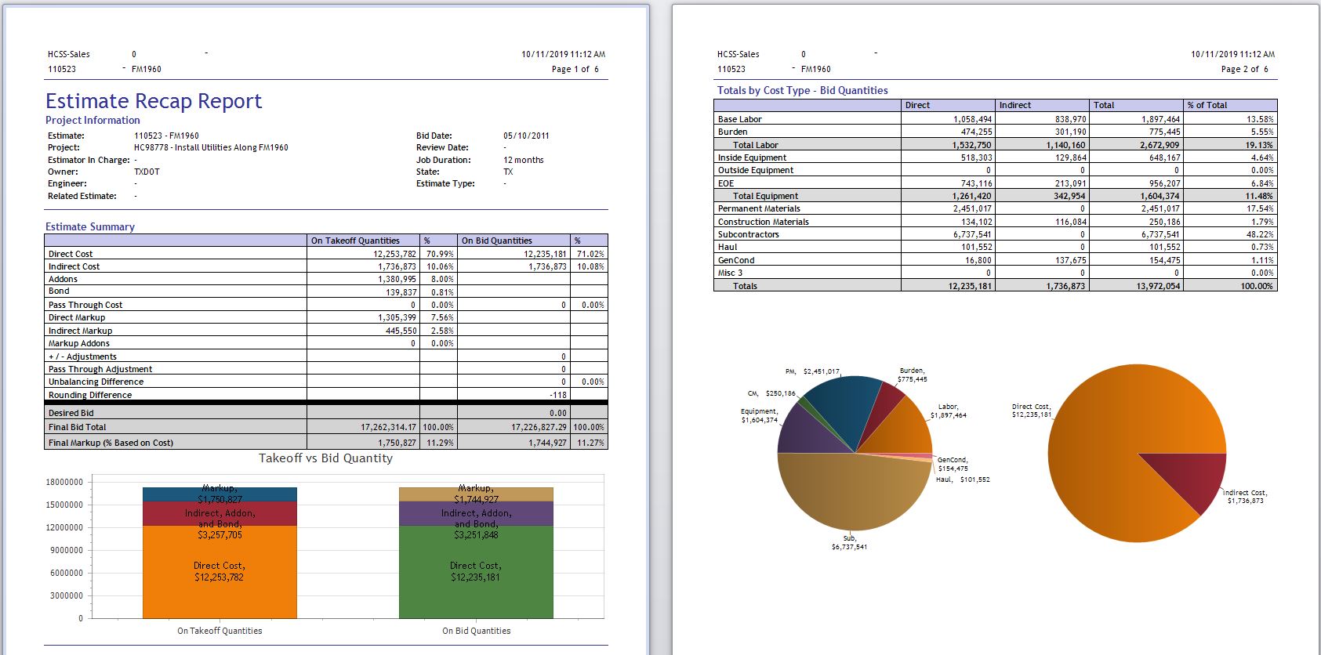Select the Base Labor row label
The image size is (1321, 655).
click(x=739, y=119)
